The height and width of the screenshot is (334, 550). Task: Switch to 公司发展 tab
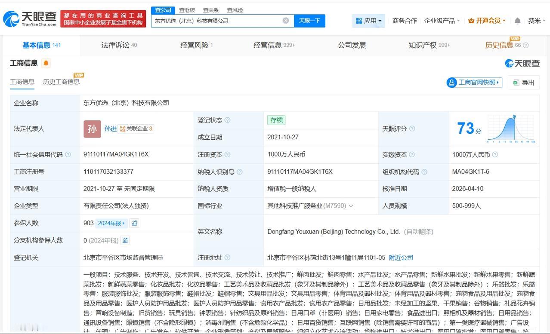click(x=352, y=45)
